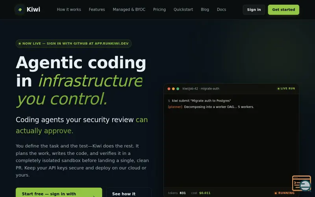
Task: Click the orange [planner] tag
Action: [x=175, y=107]
